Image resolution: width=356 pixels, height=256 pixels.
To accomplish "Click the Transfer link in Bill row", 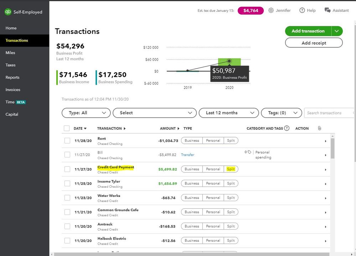I will [x=187, y=155].
